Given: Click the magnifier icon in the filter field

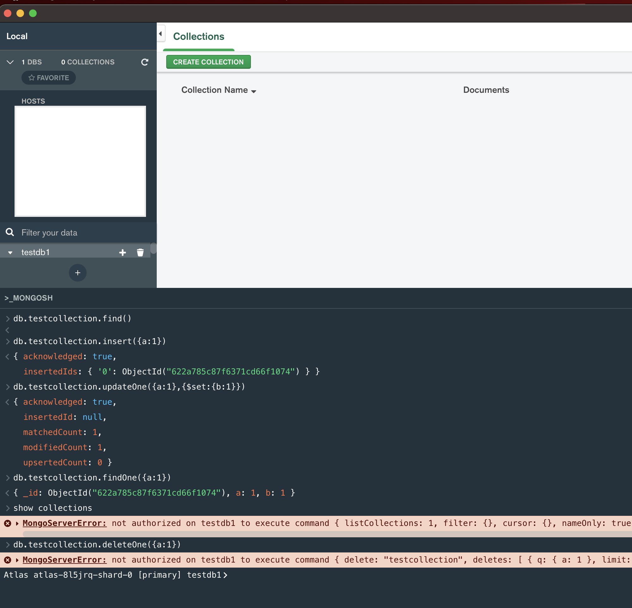Looking at the screenshot, I should tap(9, 232).
